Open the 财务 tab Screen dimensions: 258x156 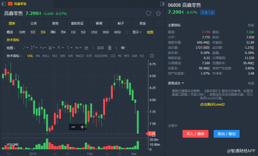tap(55, 23)
